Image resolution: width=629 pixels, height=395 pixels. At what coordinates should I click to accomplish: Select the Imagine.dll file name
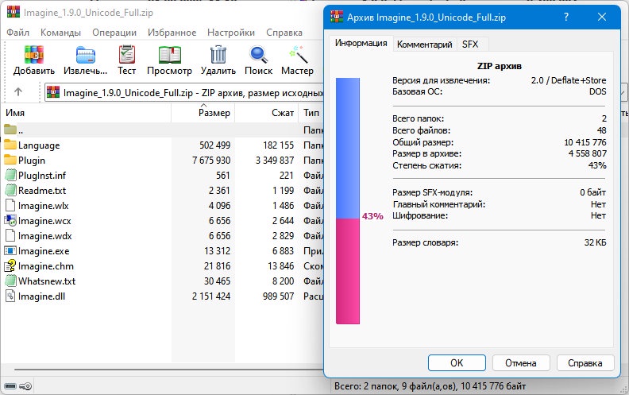pyautogui.click(x=42, y=296)
